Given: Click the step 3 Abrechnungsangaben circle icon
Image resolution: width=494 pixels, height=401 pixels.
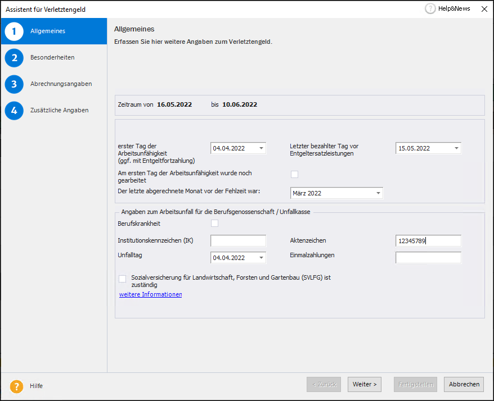Looking at the screenshot, I should [14, 84].
